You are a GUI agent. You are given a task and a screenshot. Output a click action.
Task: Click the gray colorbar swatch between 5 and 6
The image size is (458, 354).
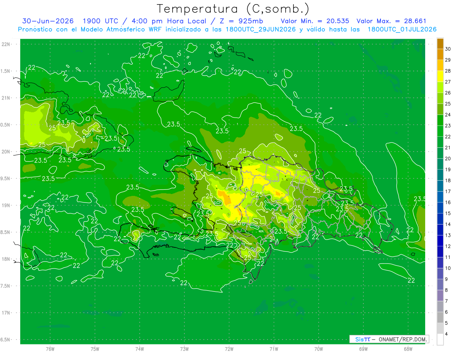[440, 318]
